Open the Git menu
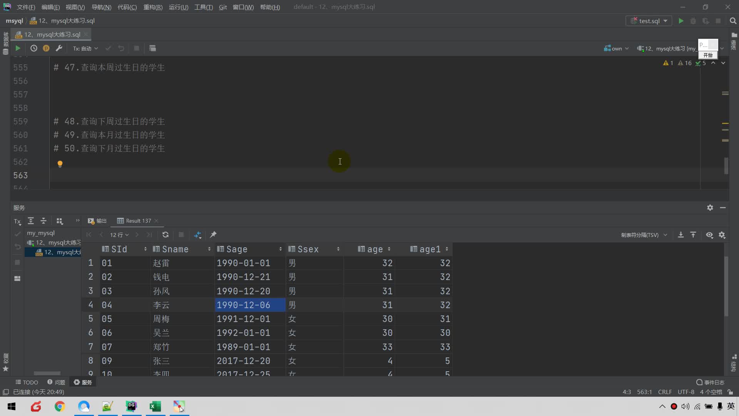739x416 pixels. 223,7
